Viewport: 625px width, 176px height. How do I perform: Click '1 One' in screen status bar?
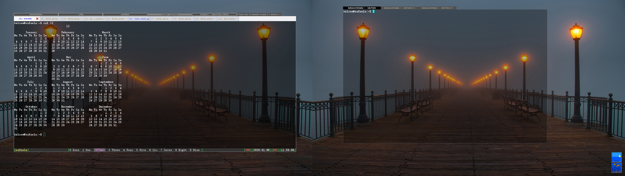pos(87,150)
